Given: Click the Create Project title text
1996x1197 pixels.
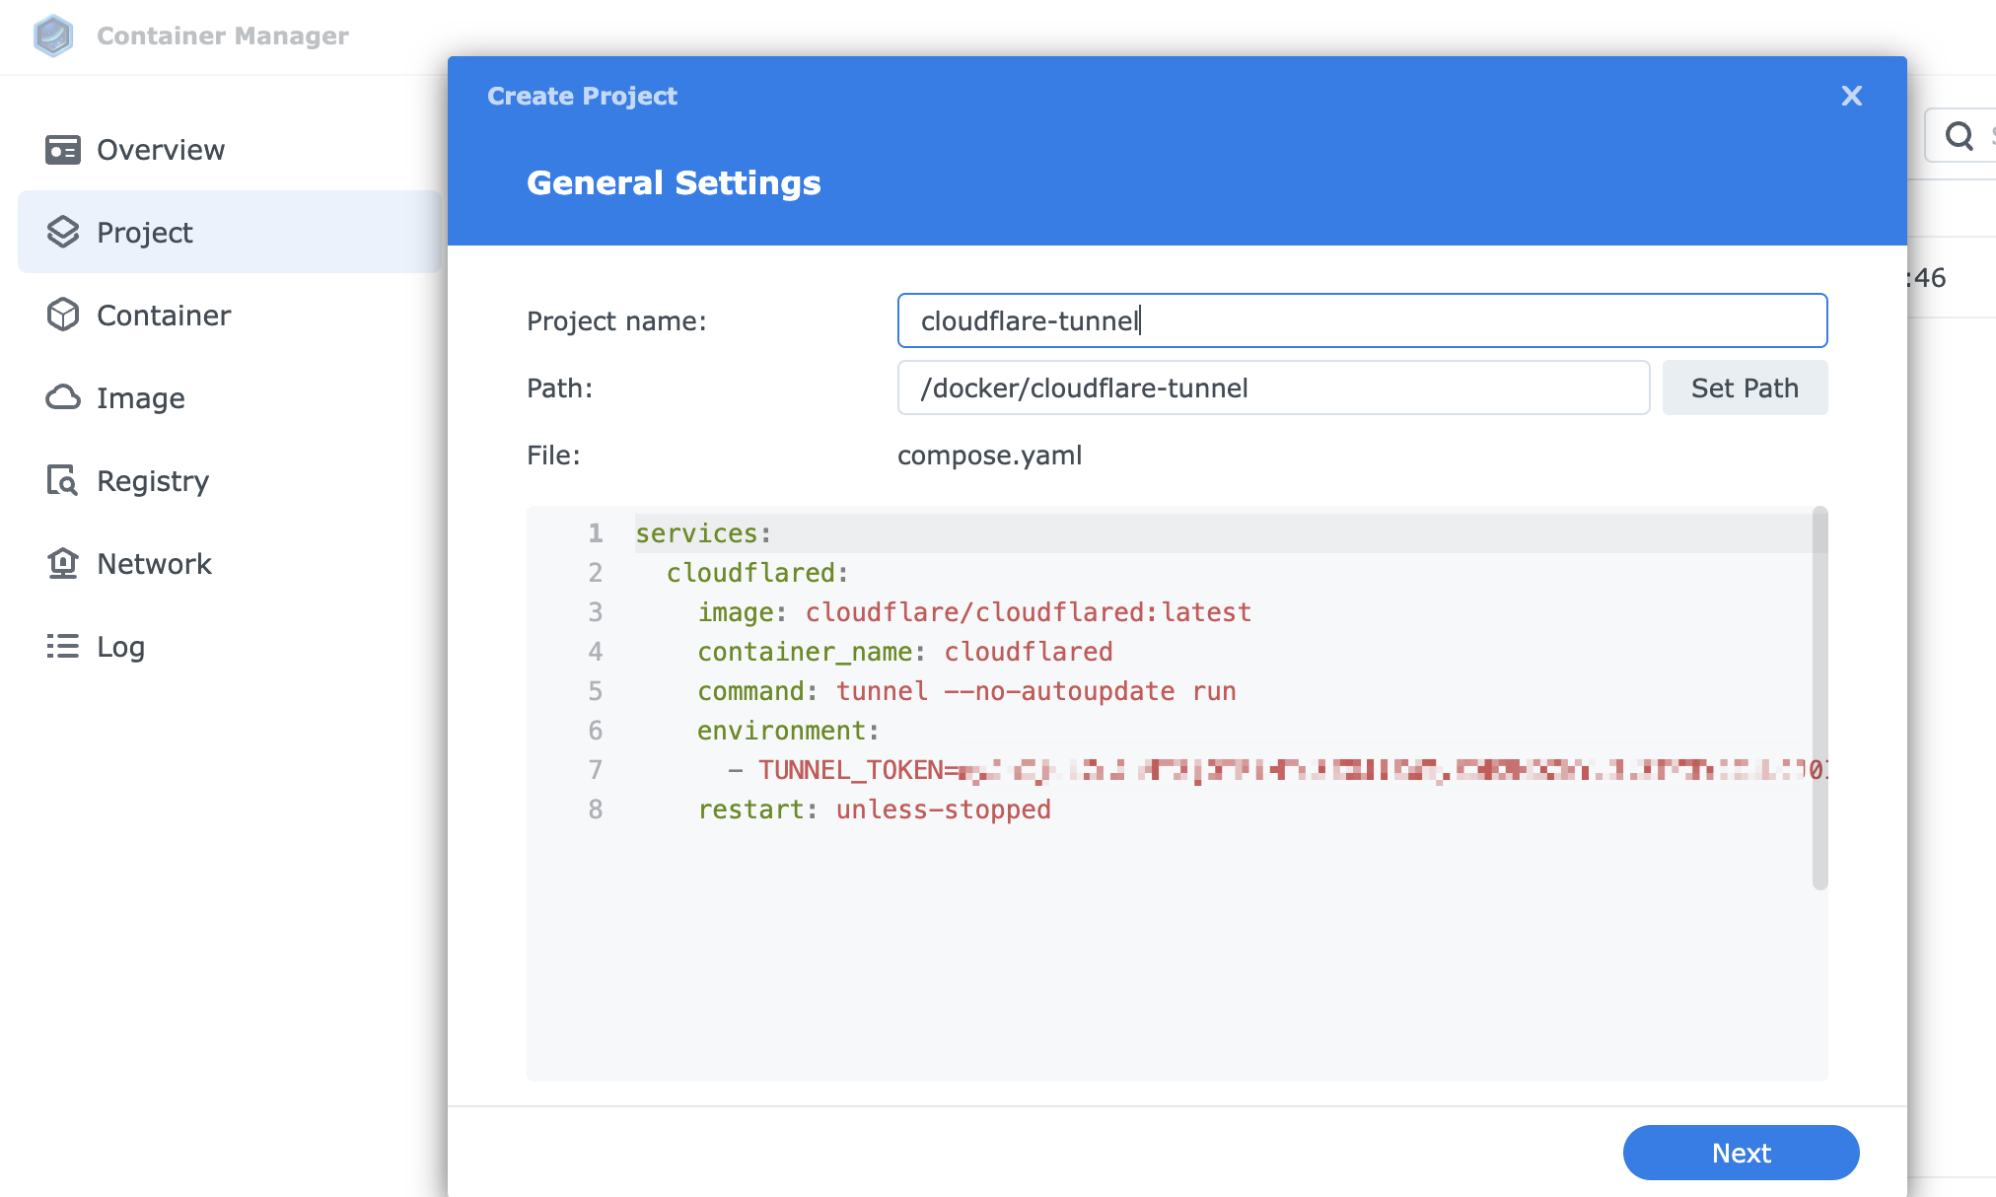Looking at the screenshot, I should [582, 96].
